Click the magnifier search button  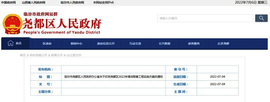[261, 18]
